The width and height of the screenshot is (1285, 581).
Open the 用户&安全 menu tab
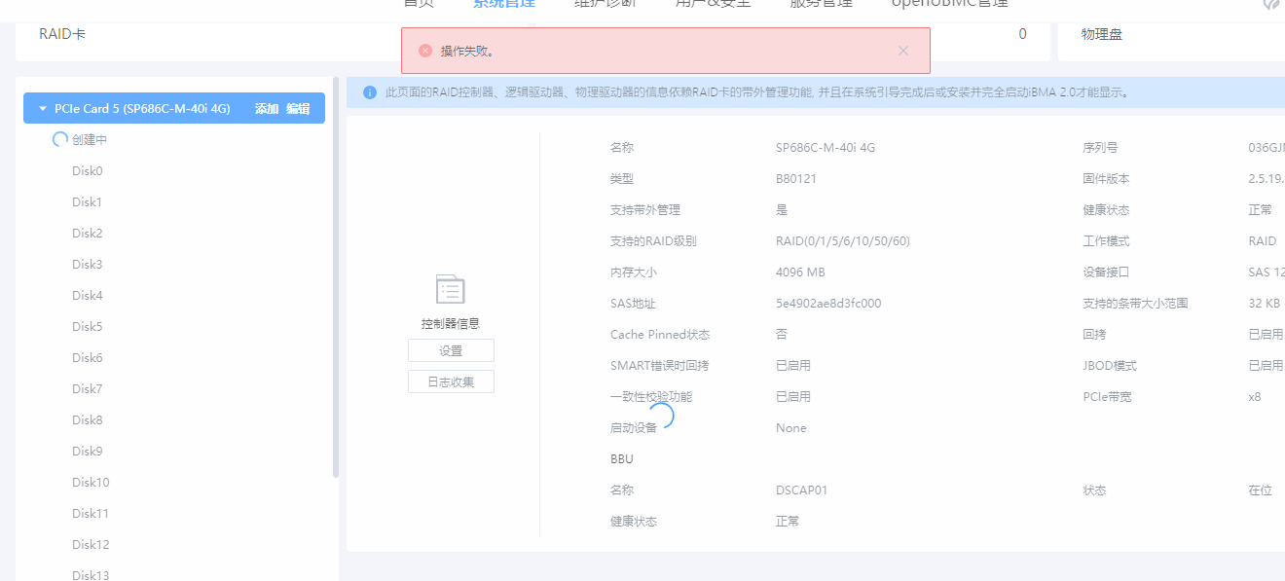[713, 3]
